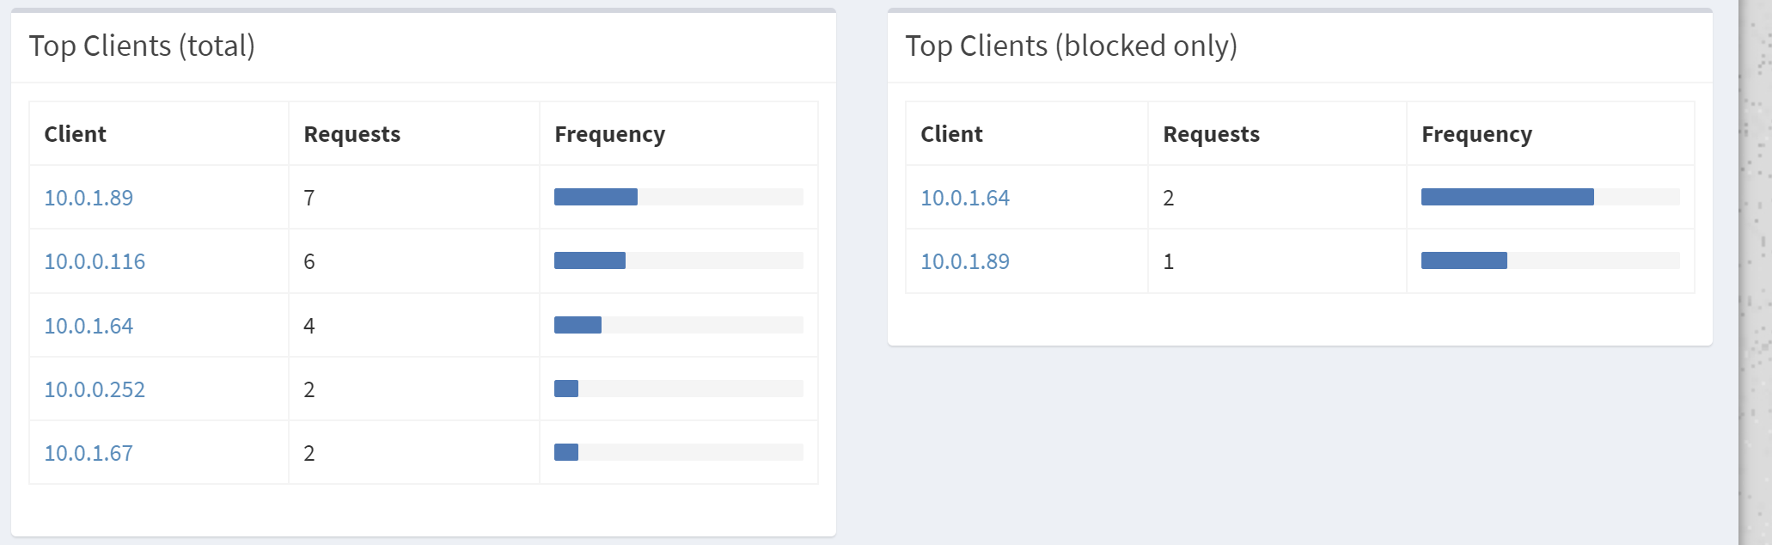Click frequency bar for 10.0.0.116
The image size is (1772, 545).
tap(590, 260)
